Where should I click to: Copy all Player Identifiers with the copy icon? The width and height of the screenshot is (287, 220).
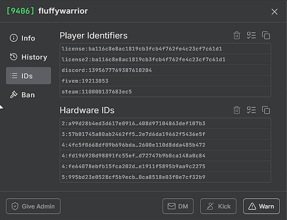point(266,36)
